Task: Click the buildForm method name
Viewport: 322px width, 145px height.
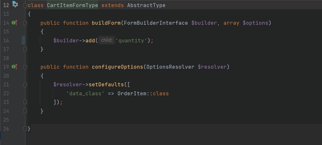Action: click(106, 23)
